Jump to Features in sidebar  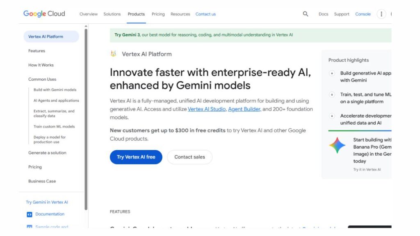37,51
